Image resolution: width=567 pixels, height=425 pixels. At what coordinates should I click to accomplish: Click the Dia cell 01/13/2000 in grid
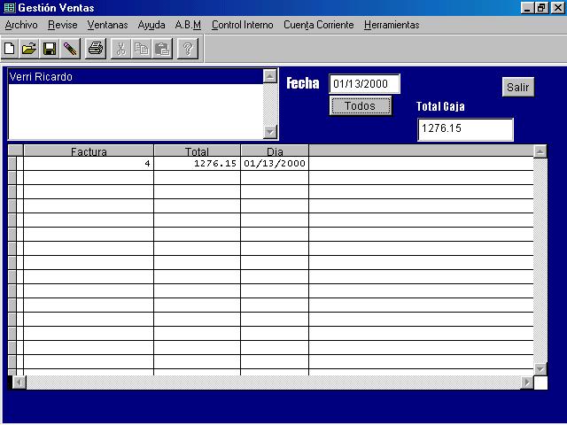[275, 163]
